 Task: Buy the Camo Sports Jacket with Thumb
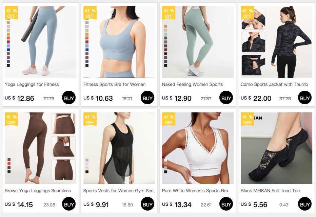[x=304, y=98]
